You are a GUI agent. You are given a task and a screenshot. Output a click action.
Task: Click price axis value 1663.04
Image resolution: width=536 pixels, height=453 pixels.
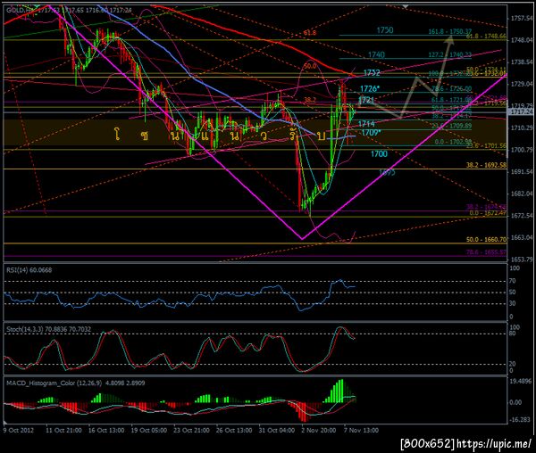coord(522,237)
